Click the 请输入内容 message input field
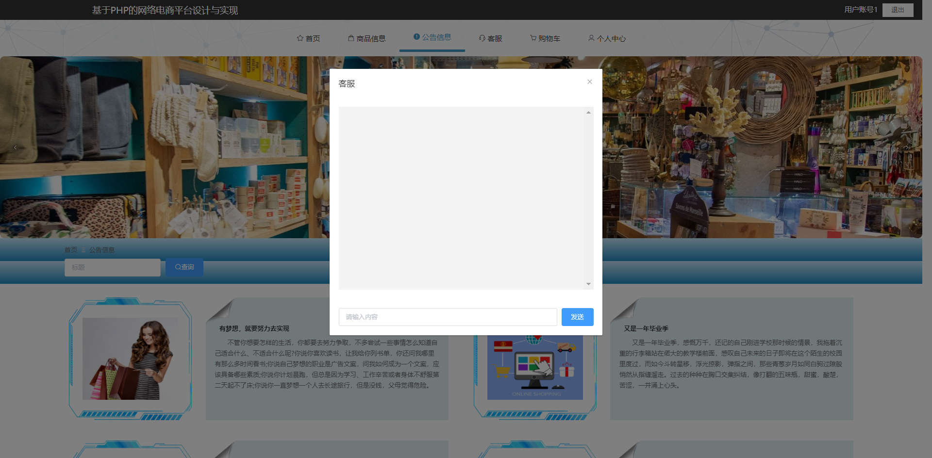 (x=448, y=317)
